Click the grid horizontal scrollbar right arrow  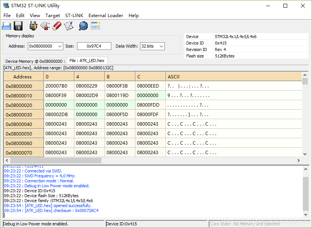pos(299,160)
